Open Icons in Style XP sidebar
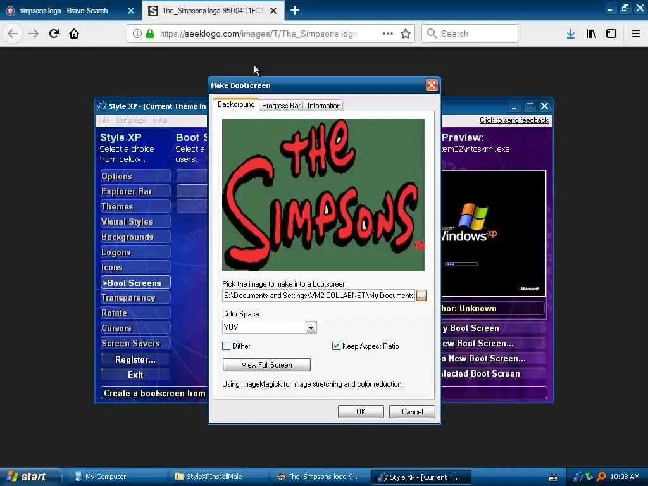 click(135, 268)
